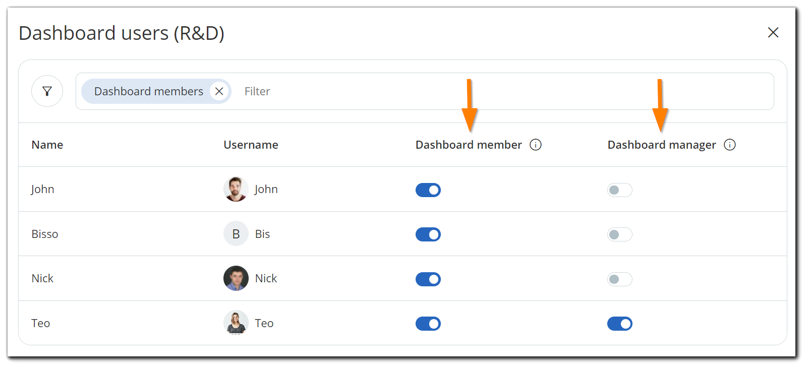Click the filter funnel icon

[47, 91]
